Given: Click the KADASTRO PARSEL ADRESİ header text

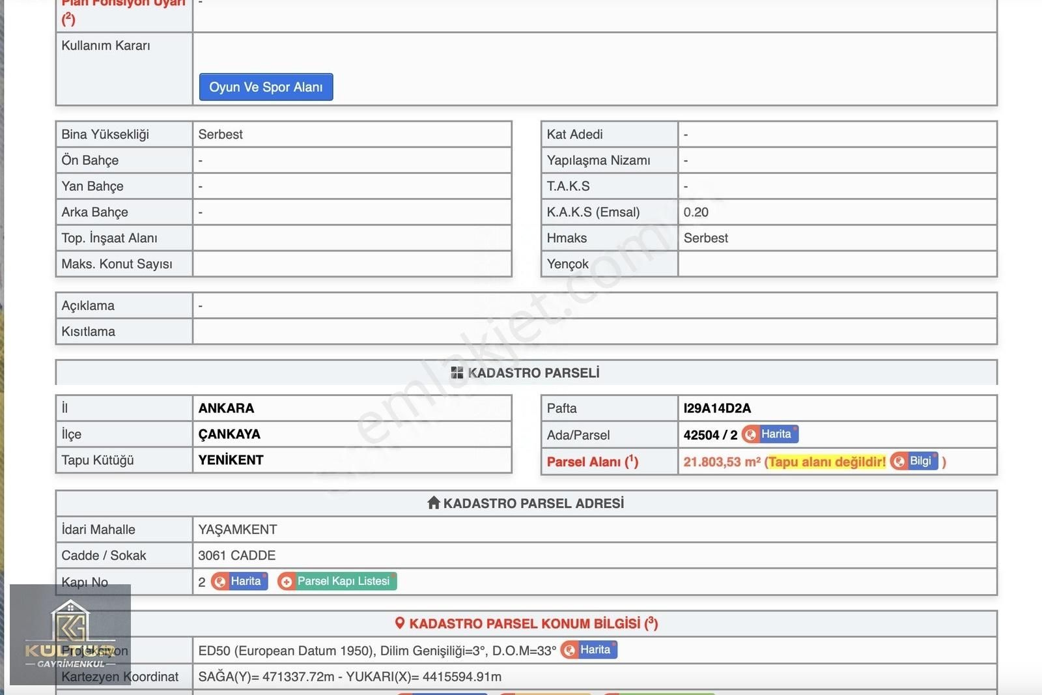Looking at the screenshot, I should 533,504.
